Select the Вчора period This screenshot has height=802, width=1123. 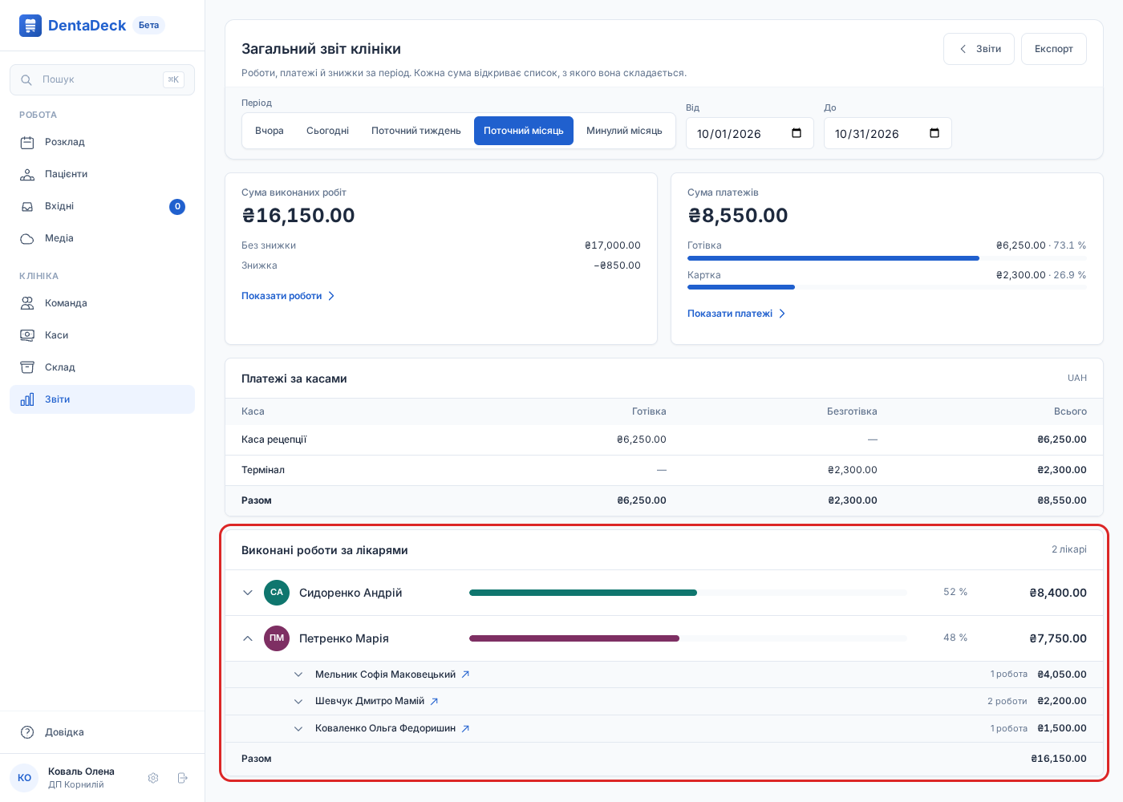point(270,131)
